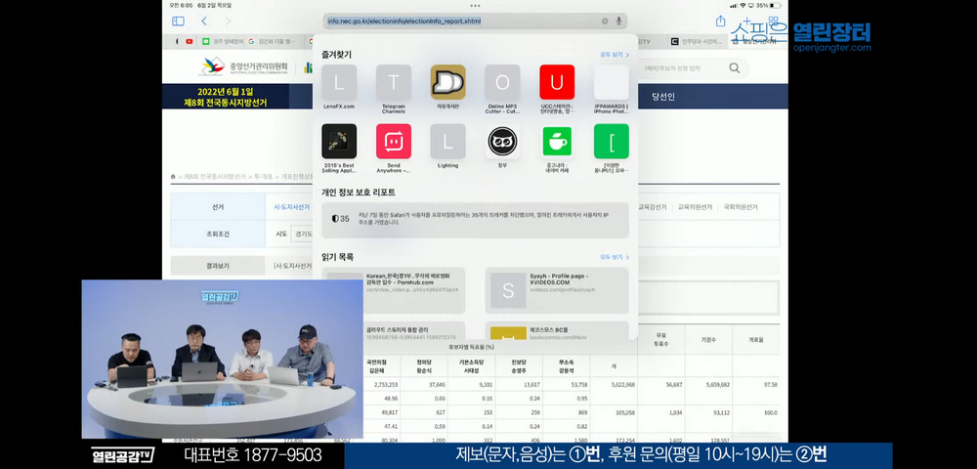Open Send Anywhere favorite
Viewport: 977px width, 469px height.
(394, 142)
